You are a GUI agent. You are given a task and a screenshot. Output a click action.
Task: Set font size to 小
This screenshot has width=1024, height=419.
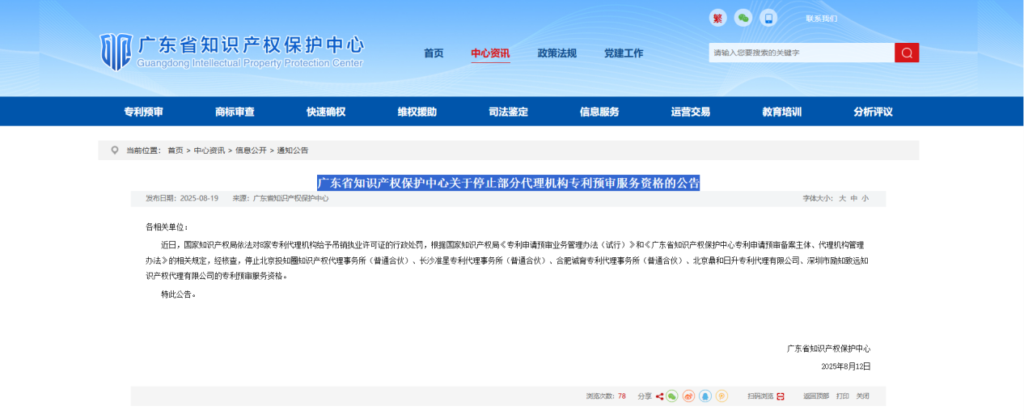click(865, 198)
